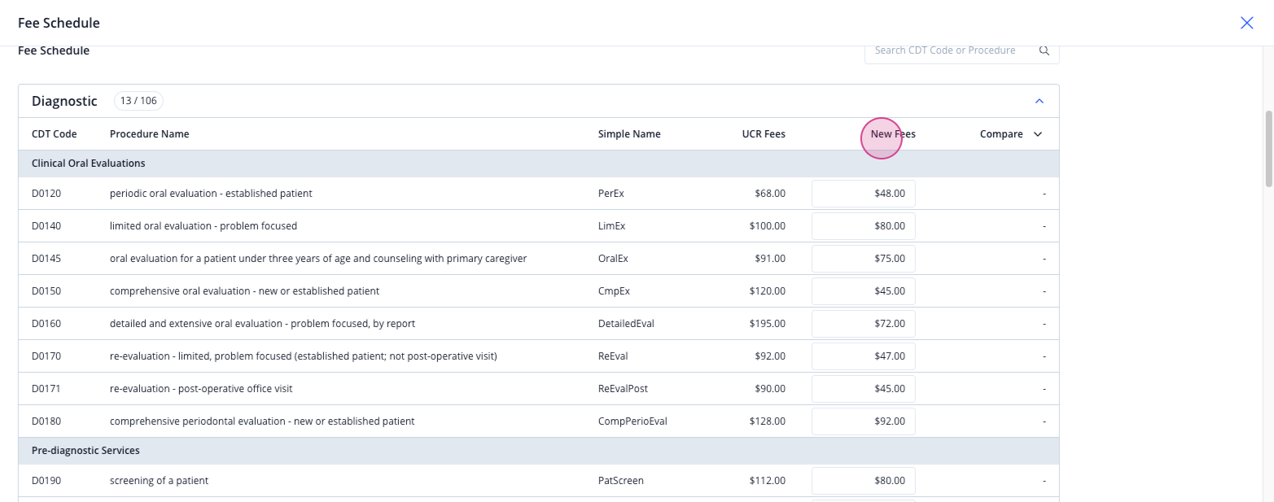
Task: Select code D0160
Action: coord(46,324)
